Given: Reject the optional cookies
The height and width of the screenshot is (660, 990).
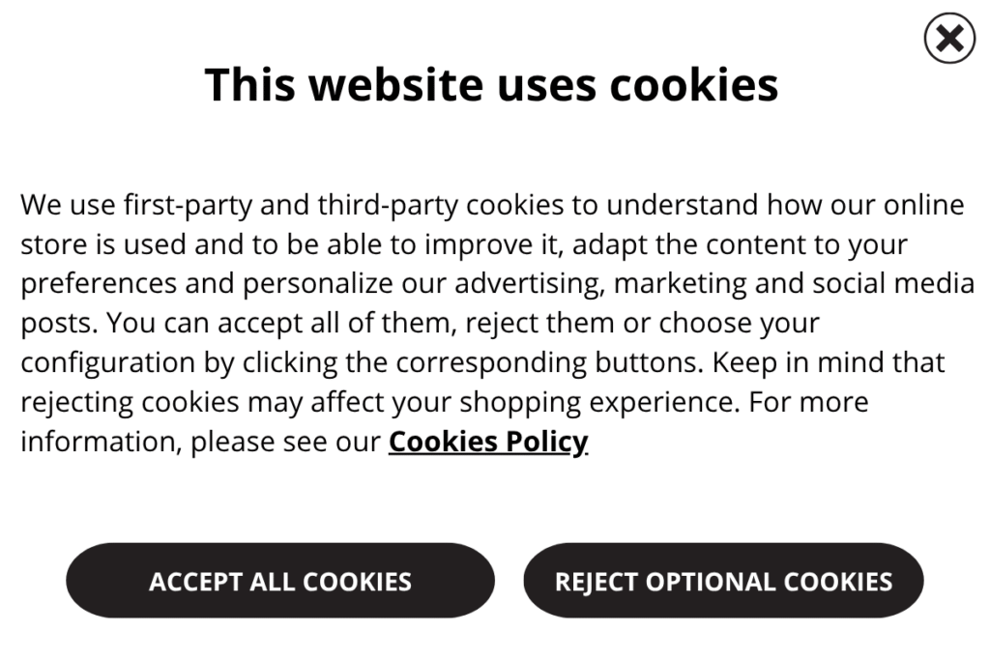Looking at the screenshot, I should (723, 581).
